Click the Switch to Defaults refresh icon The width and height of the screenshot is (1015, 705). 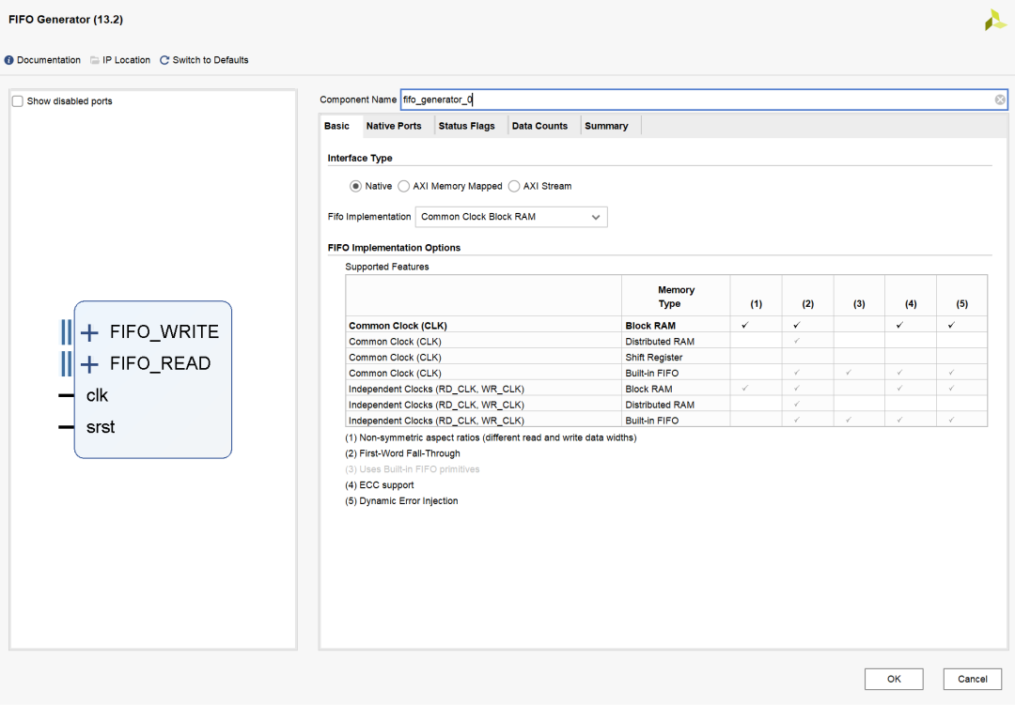[x=164, y=60]
